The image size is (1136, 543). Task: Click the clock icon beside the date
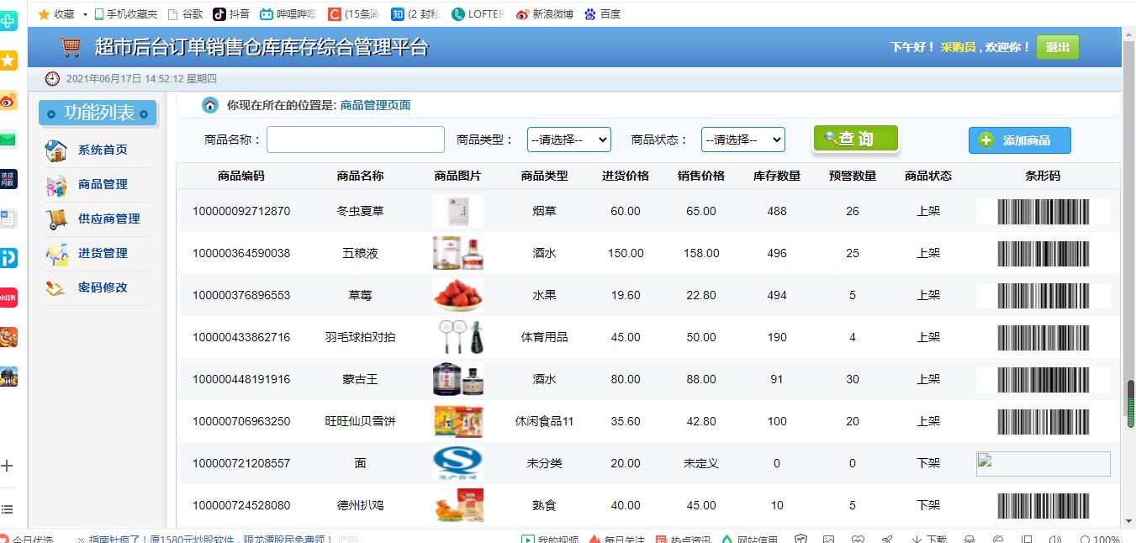click(x=52, y=78)
